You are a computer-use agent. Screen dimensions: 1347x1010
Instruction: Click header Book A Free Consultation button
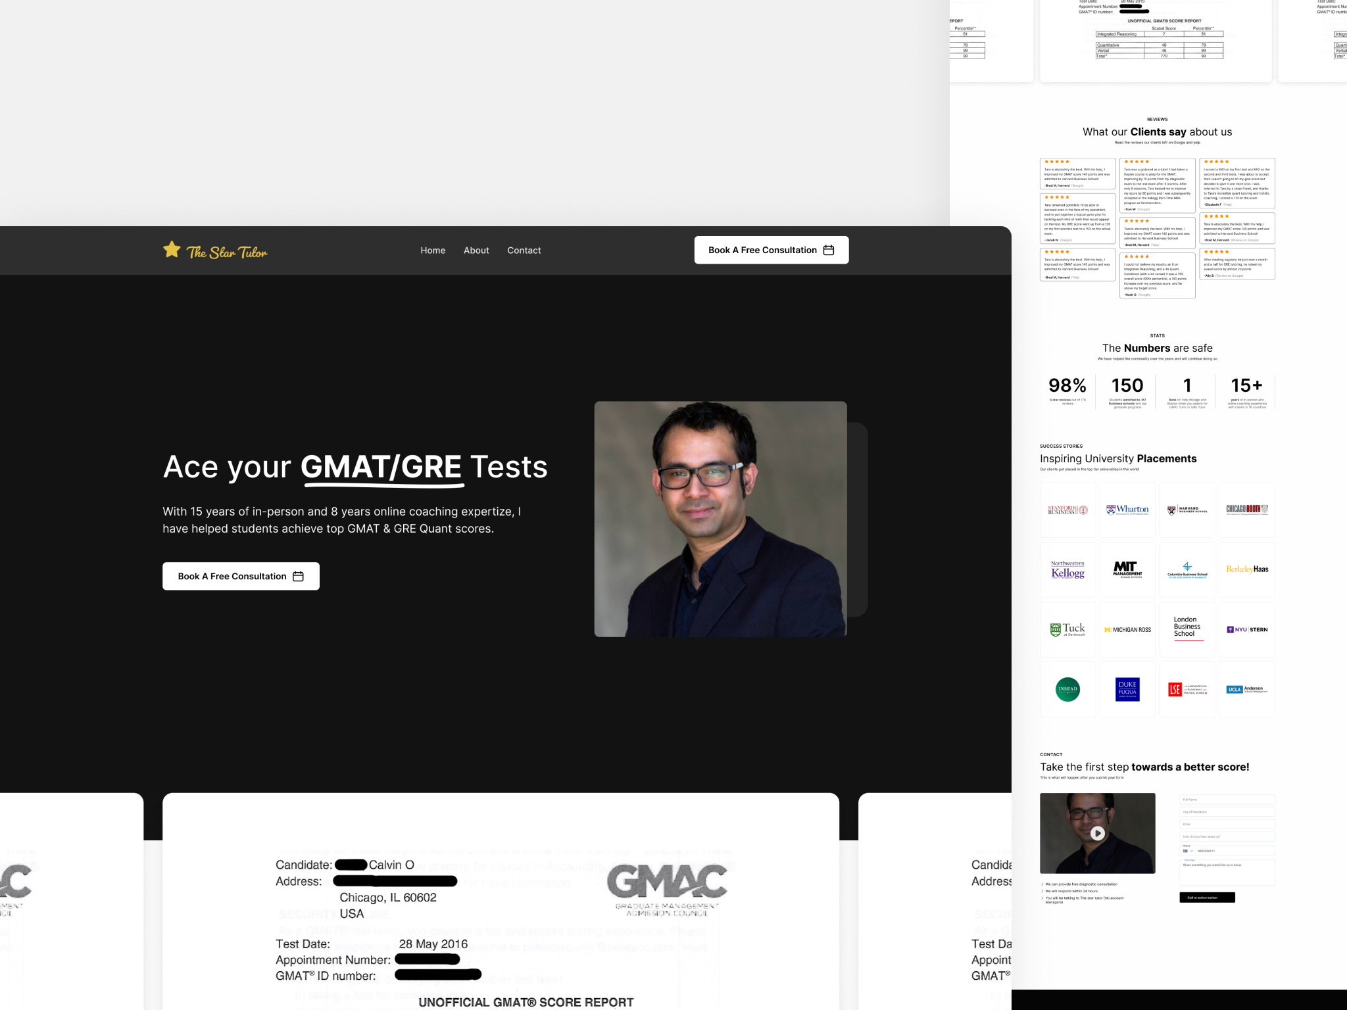pos(771,250)
